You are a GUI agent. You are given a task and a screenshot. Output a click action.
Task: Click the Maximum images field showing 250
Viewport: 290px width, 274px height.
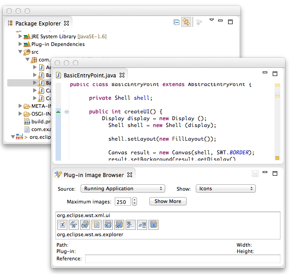(x=122, y=202)
